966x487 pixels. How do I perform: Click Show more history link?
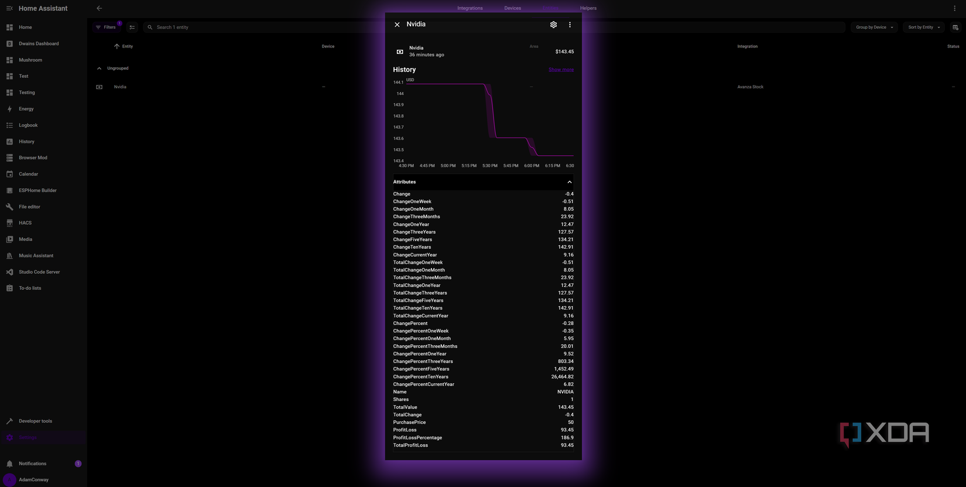click(x=561, y=70)
